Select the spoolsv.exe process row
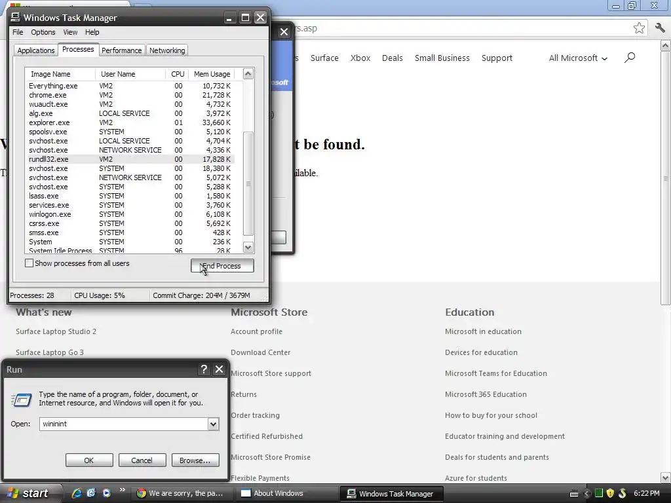 click(130, 132)
